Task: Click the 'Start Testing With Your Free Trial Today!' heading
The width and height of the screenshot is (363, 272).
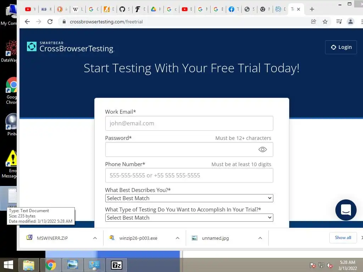Action: [x=191, y=68]
